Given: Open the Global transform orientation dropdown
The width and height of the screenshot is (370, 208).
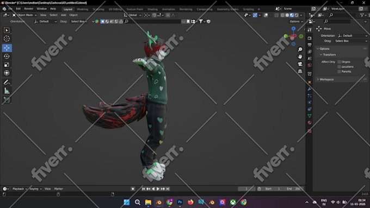Looking at the screenshot, I should tap(132, 15).
